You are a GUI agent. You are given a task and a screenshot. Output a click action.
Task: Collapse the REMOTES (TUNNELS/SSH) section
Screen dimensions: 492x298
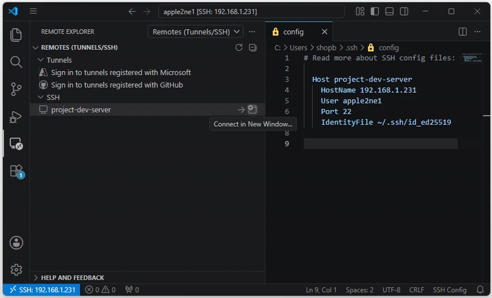pos(35,48)
